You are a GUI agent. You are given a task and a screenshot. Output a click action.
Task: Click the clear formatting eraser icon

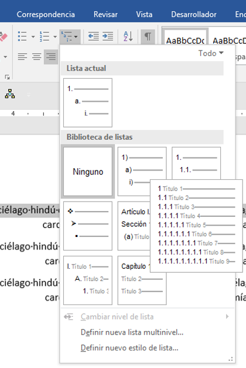4,36
